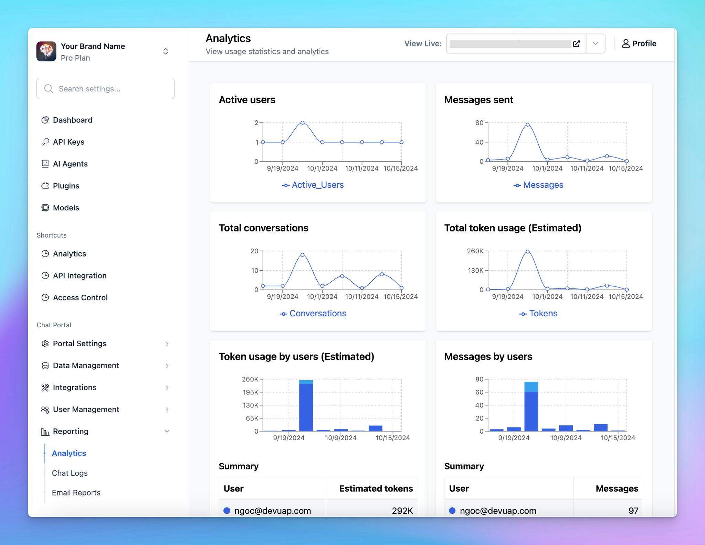Click the search magnifier icon
Screen dimensions: 705x545
49,89
